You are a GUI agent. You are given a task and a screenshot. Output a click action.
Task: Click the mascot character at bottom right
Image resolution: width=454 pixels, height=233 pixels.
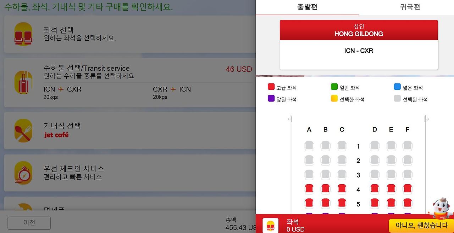coord(440,207)
